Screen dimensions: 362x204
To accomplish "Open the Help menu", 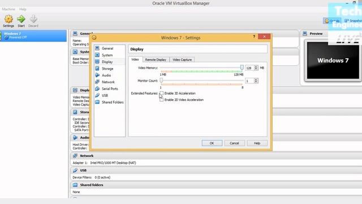I will [23, 9].
